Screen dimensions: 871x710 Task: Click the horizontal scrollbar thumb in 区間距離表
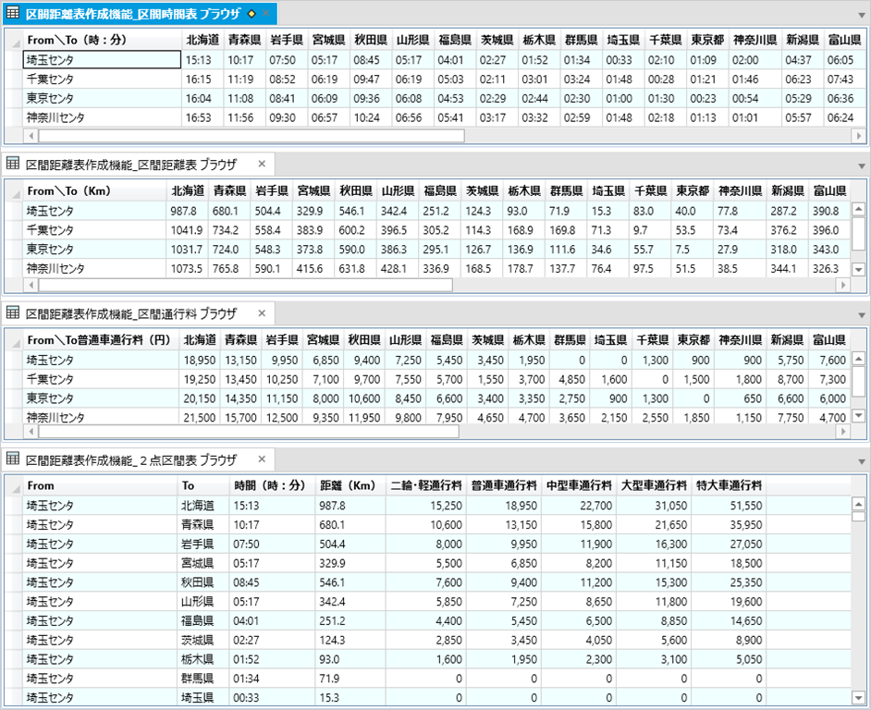246,285
